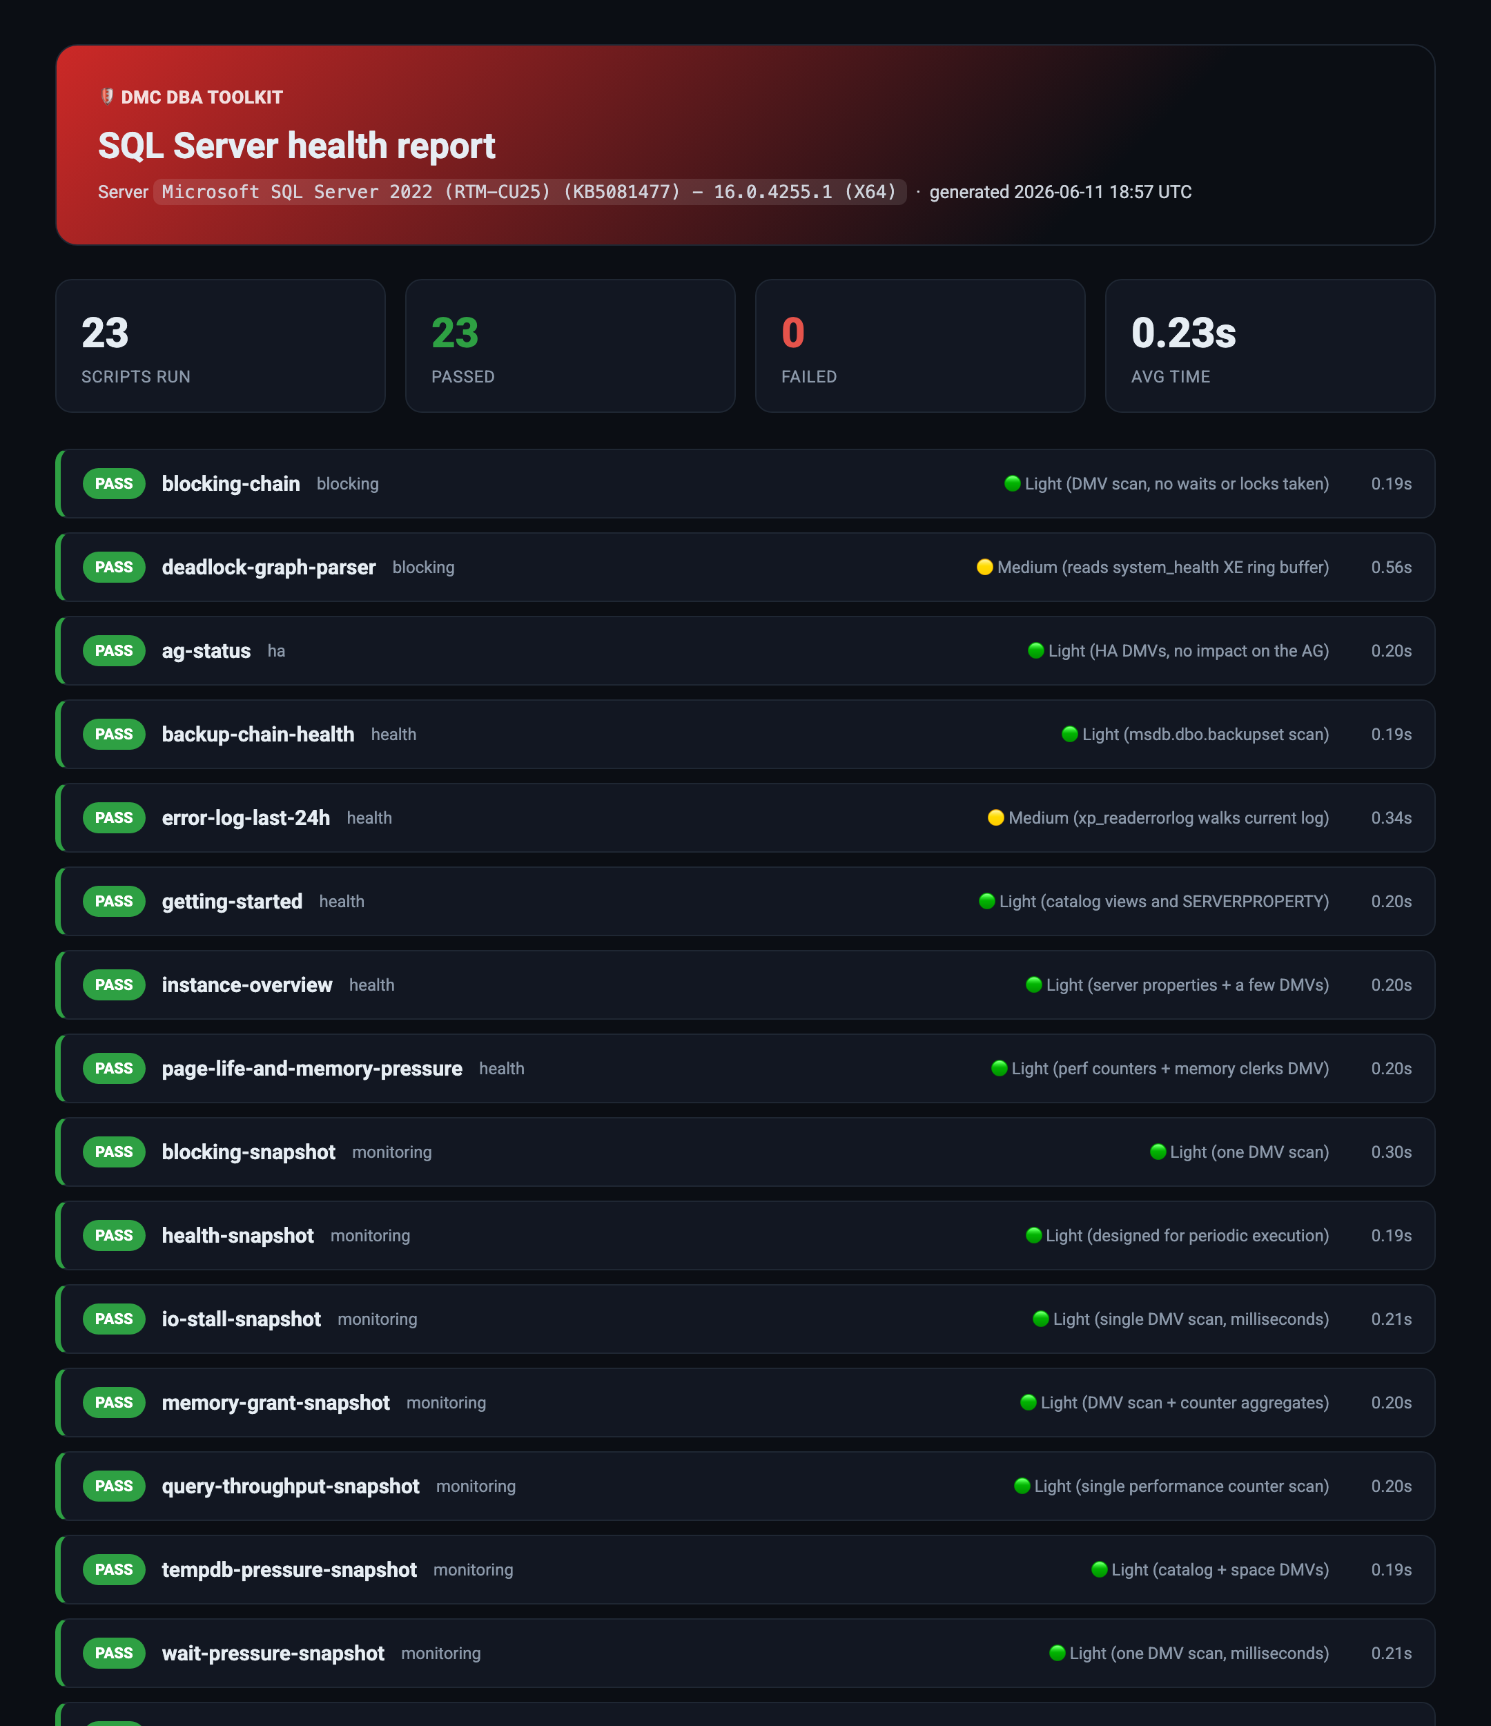Click the memory-grant-snapshot script name
Viewport: 1491px width, 1726px height.
tap(275, 1403)
